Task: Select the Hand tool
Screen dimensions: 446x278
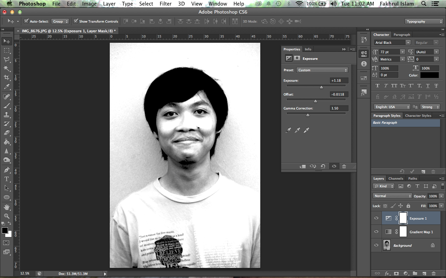Action: pyautogui.click(x=7, y=207)
